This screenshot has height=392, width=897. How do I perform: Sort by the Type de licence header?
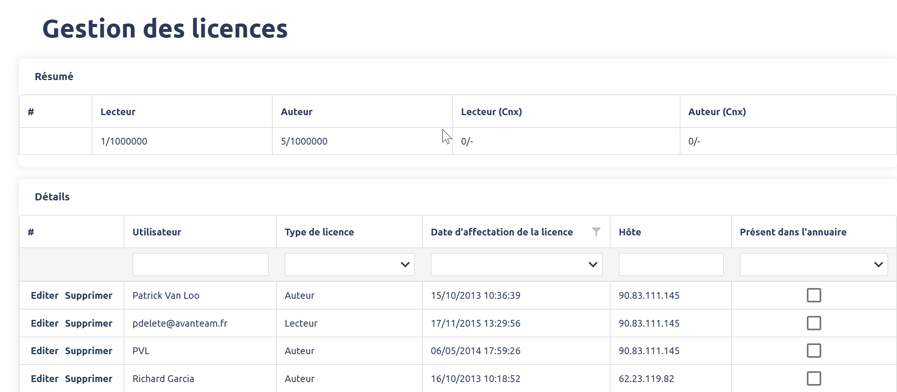[319, 232]
